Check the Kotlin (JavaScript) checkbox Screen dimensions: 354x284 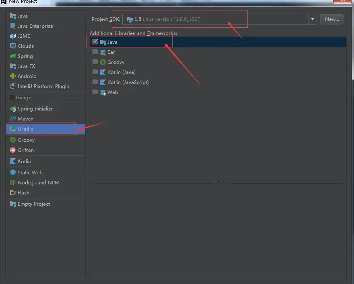[95, 82]
